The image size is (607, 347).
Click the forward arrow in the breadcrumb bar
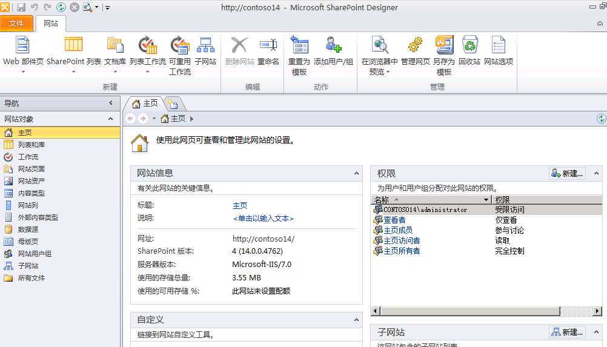(143, 118)
